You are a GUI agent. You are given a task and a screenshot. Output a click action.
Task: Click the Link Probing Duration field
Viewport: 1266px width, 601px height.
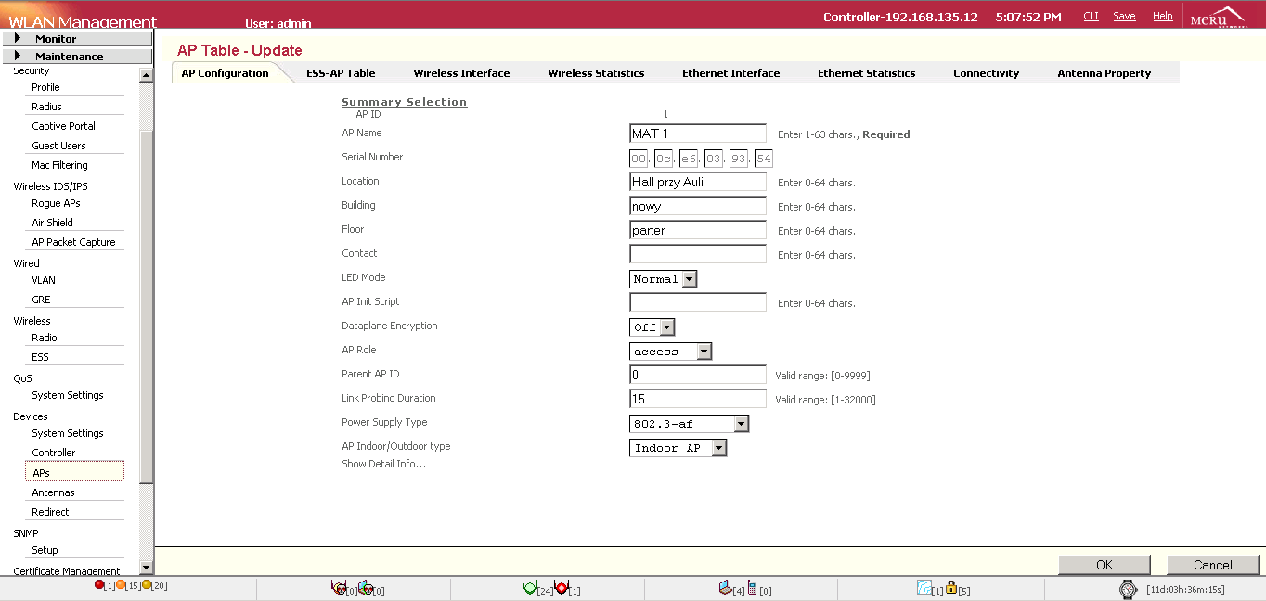[698, 399]
